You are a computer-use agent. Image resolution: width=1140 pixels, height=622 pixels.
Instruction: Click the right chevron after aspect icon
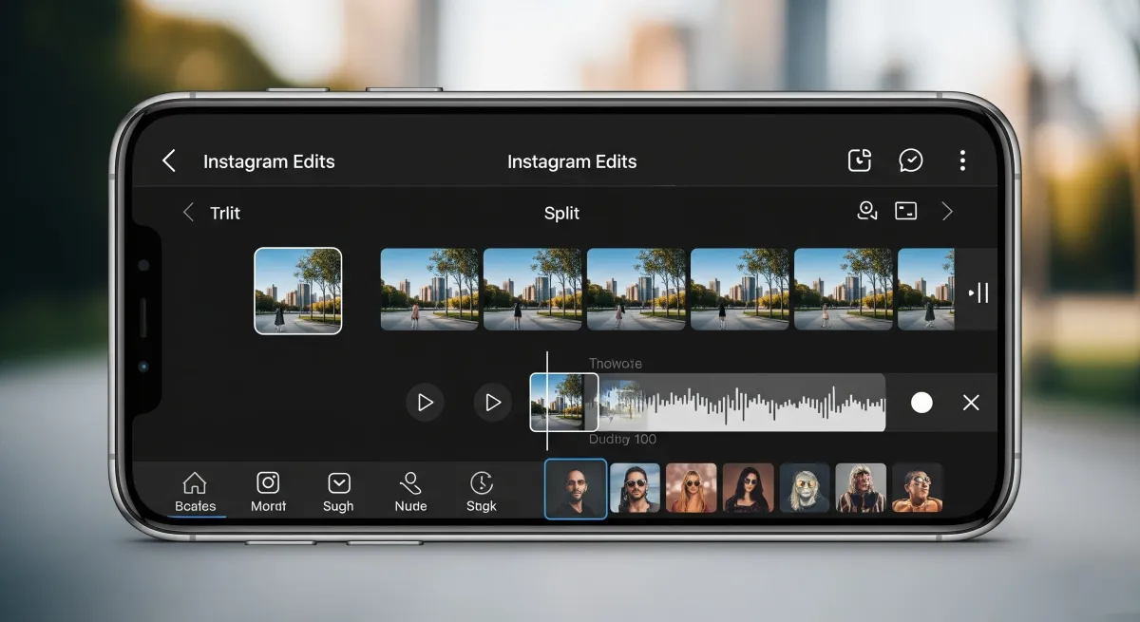click(947, 212)
